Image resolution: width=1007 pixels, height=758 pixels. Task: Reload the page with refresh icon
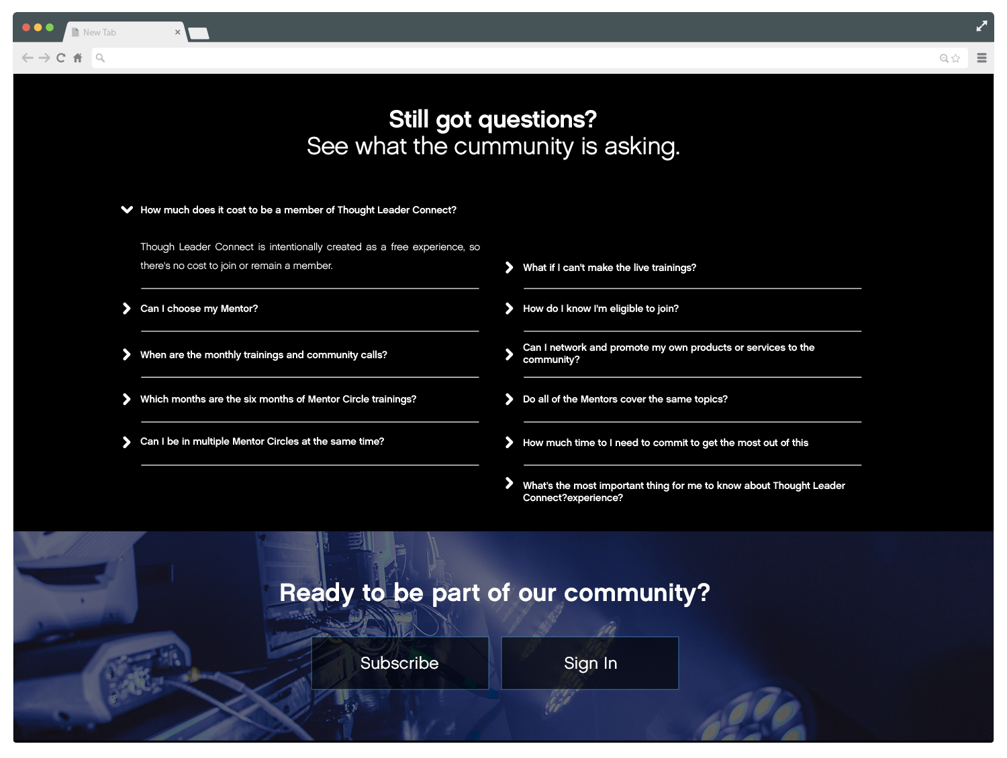click(x=61, y=58)
